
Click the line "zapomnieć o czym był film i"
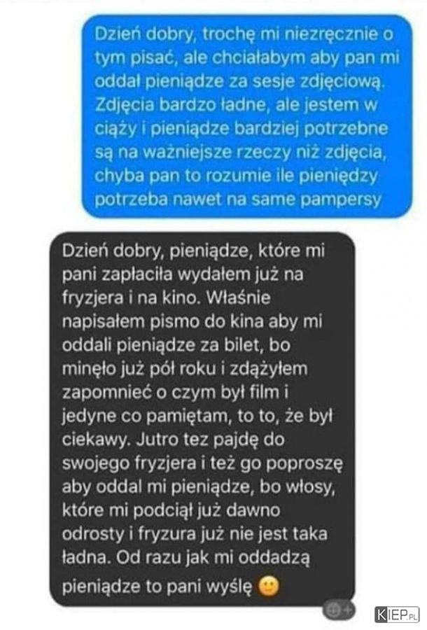[x=175, y=393]
